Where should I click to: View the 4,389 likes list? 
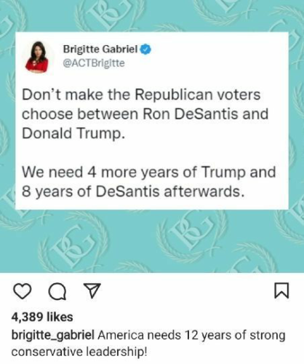(42, 317)
